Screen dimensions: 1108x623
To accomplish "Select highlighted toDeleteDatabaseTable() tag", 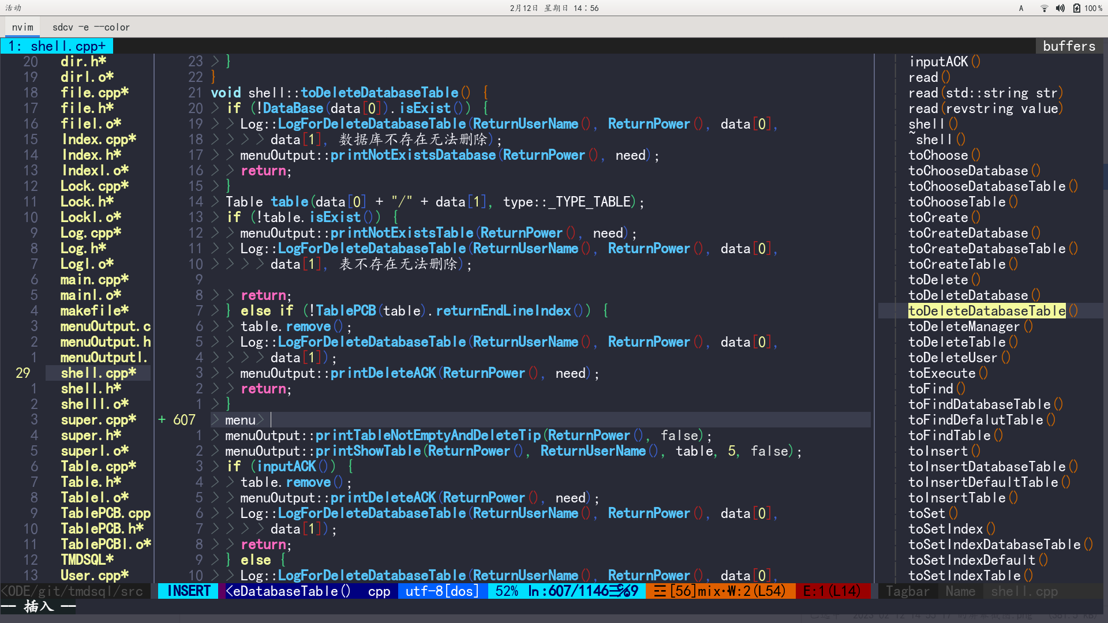I will tap(994, 311).
